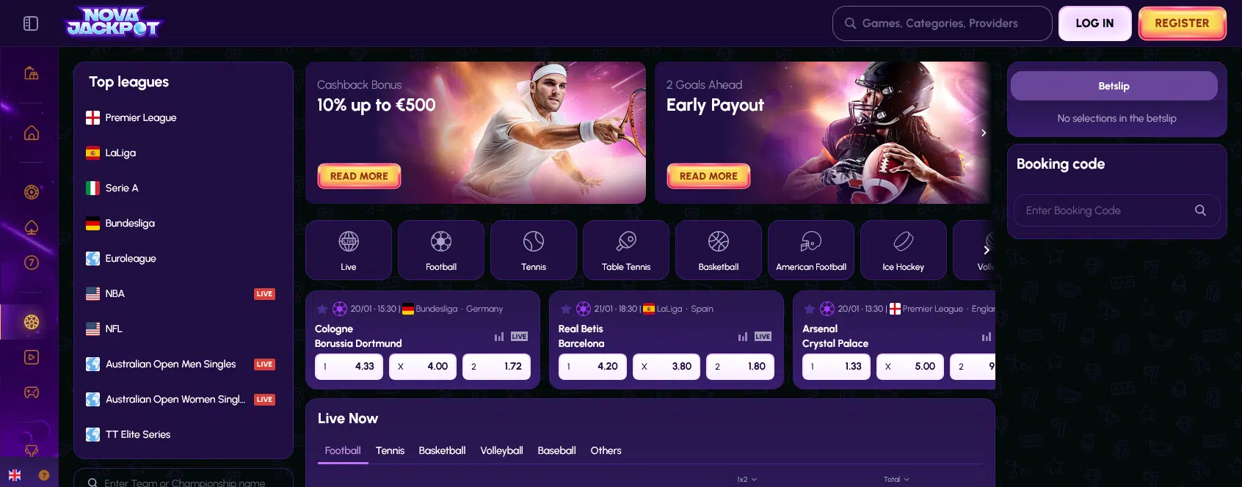Expand the Total market dropdown
The width and height of the screenshot is (1242, 487).
click(896, 479)
